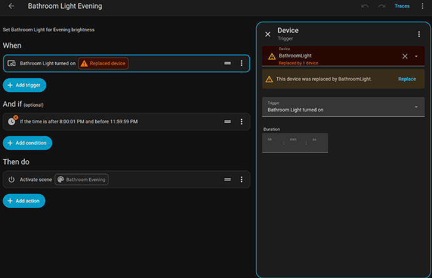Click Replace to swap the device
The height and width of the screenshot is (278, 432).
coord(407,79)
